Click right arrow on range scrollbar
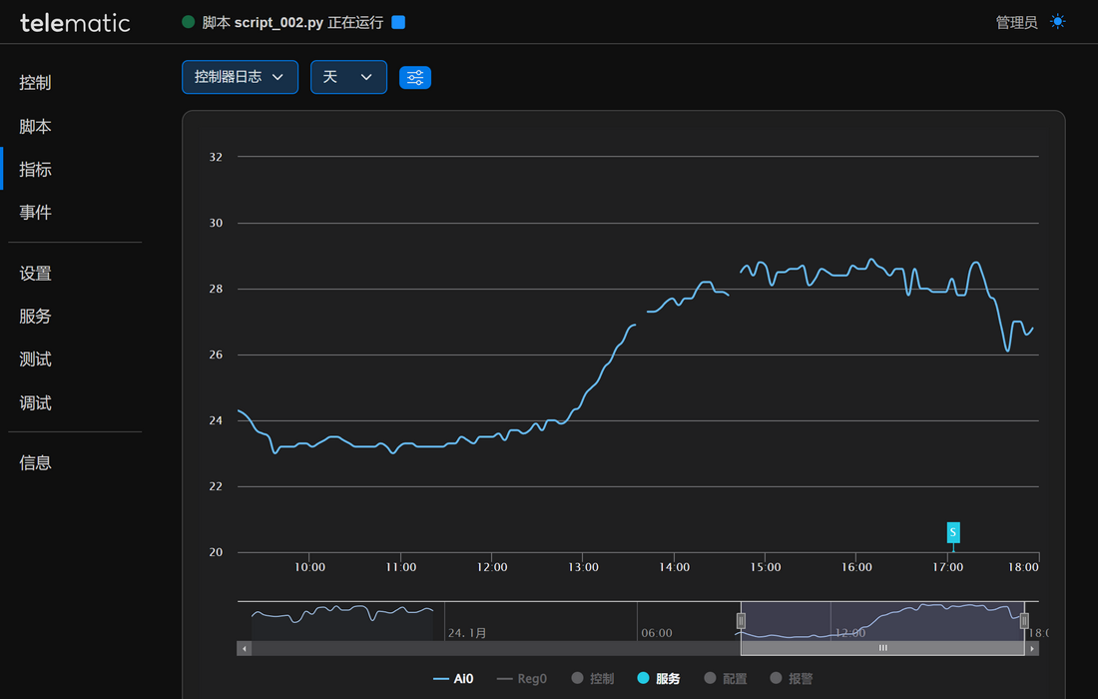Screen dimensions: 1098x699 click(x=1032, y=649)
